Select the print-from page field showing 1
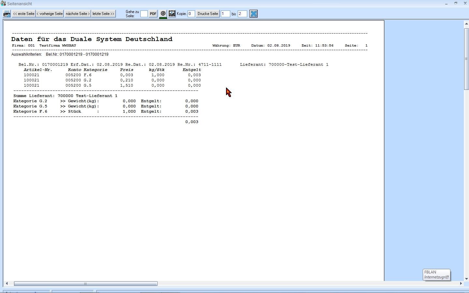469x293 pixels. pos(225,14)
